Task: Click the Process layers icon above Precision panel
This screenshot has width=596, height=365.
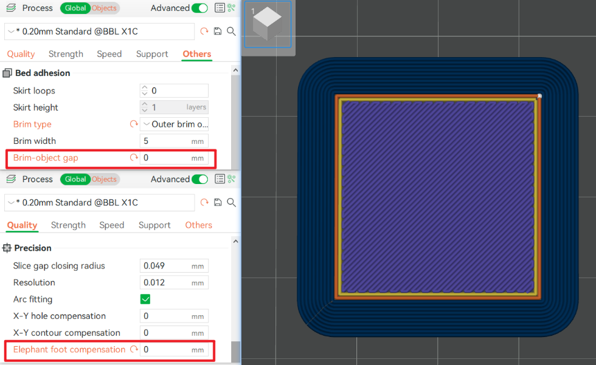Action: point(11,179)
